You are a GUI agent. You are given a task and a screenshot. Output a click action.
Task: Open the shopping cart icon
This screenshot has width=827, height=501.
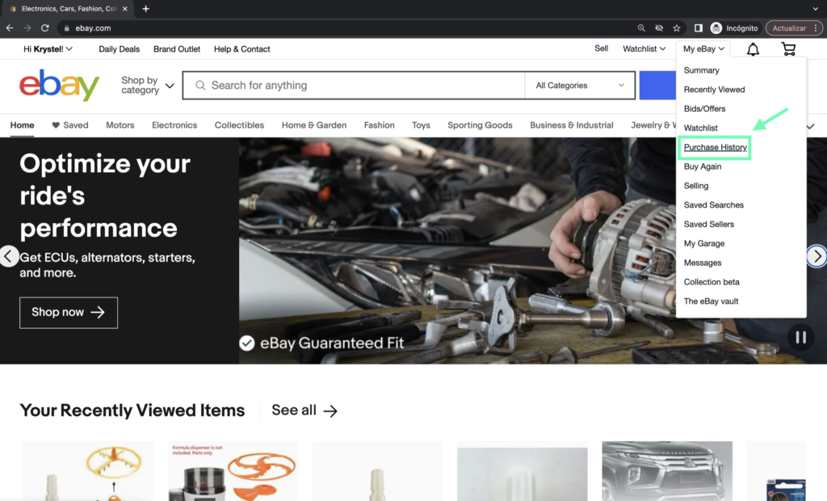[788, 49]
